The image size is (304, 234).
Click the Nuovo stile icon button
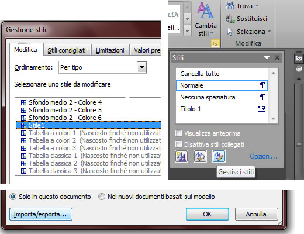pyautogui.click(x=181, y=156)
